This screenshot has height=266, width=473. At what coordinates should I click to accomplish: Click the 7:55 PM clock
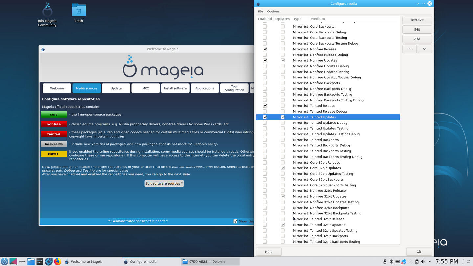point(446,262)
